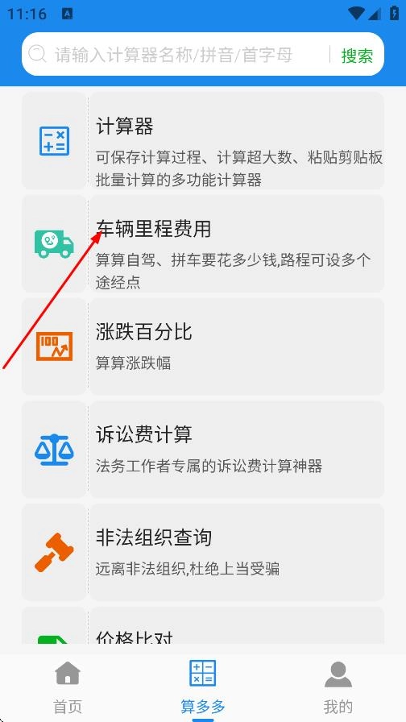The width and height of the screenshot is (406, 722).
Task: Tap the green price comparison icon
Action: coord(54,640)
